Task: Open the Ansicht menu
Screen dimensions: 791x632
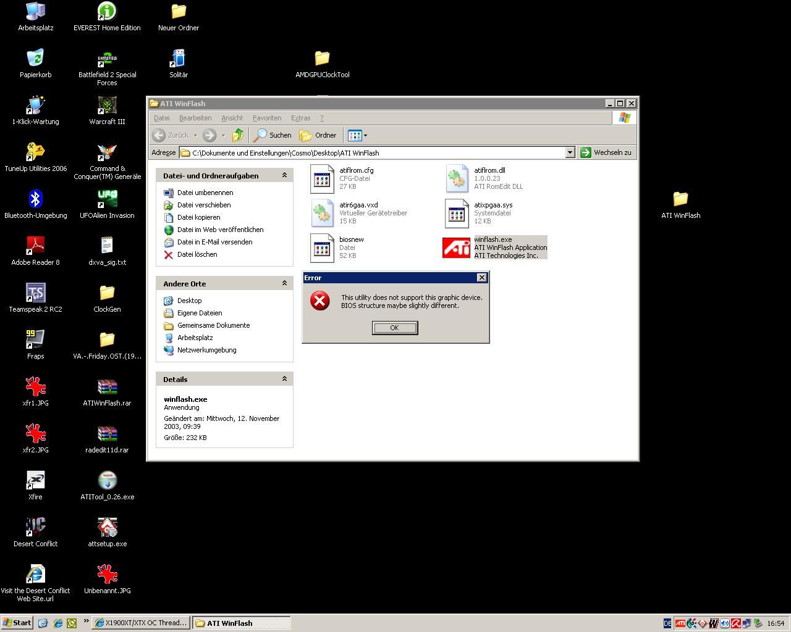Action: pos(232,118)
